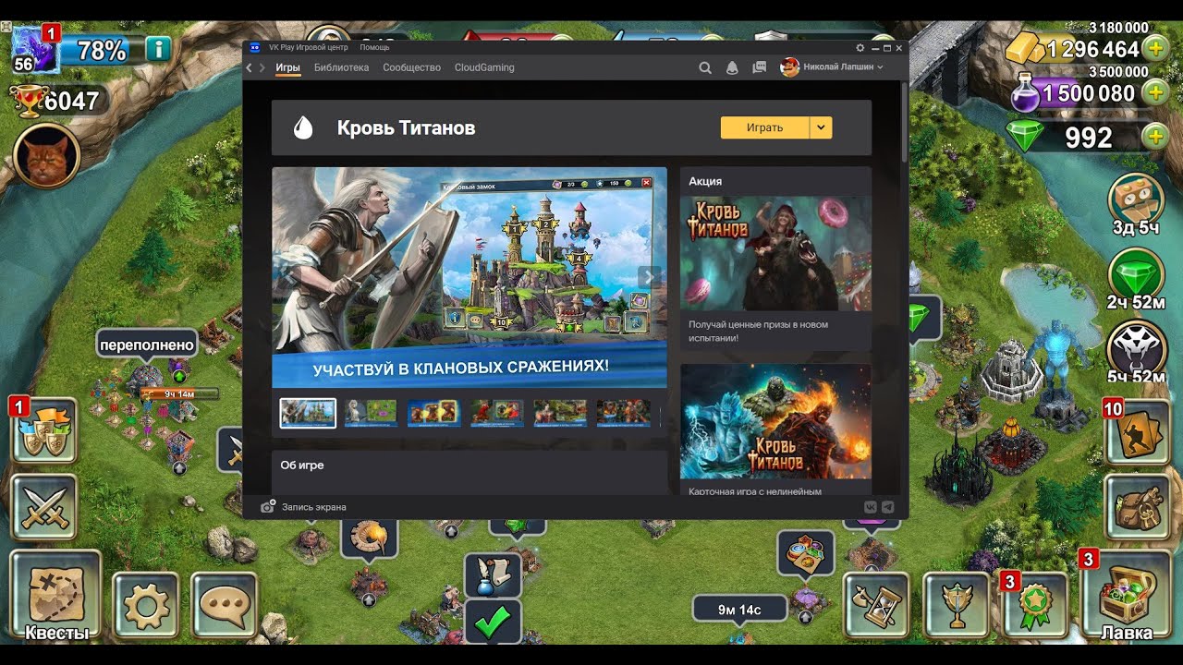
Task: Click the 78% experience progress bar
Action: [102, 50]
